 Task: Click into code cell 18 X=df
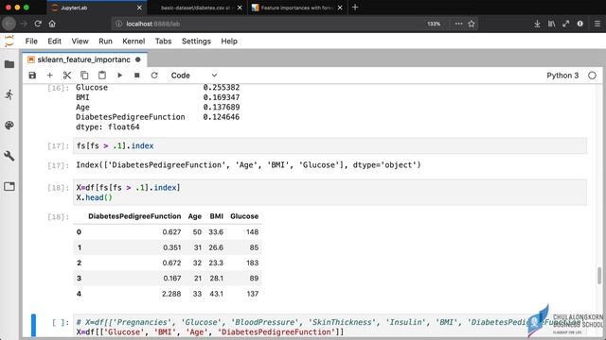[x=330, y=193]
